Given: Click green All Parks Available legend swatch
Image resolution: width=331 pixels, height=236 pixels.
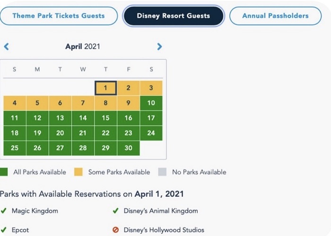Looking at the screenshot, I should click(x=4, y=172).
